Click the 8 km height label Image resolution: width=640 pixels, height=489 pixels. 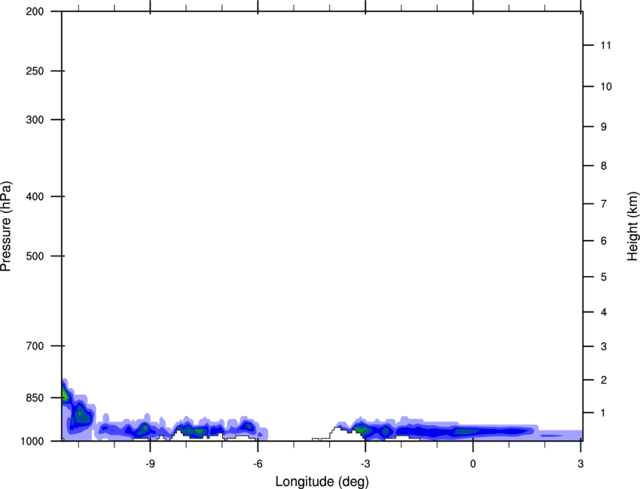(604, 166)
